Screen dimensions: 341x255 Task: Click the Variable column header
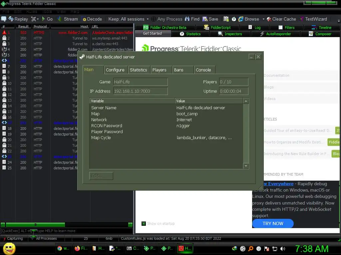132,101
